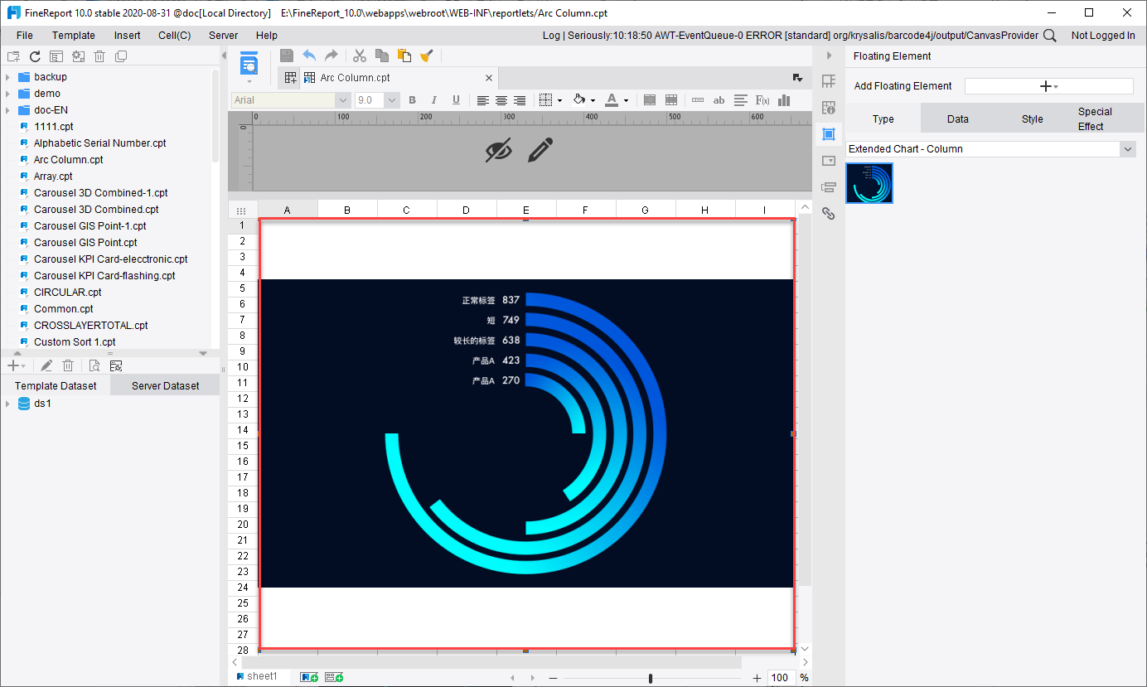Open the Arial font family dropdown
The height and width of the screenshot is (687, 1147).
(x=342, y=100)
